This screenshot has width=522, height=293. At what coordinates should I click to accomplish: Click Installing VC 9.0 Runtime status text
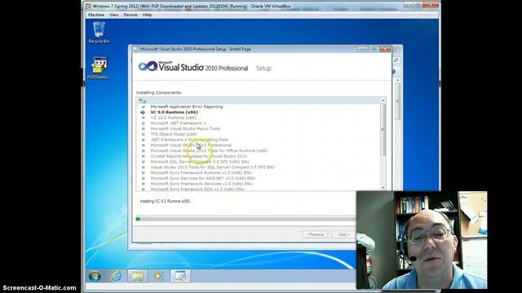click(x=166, y=201)
